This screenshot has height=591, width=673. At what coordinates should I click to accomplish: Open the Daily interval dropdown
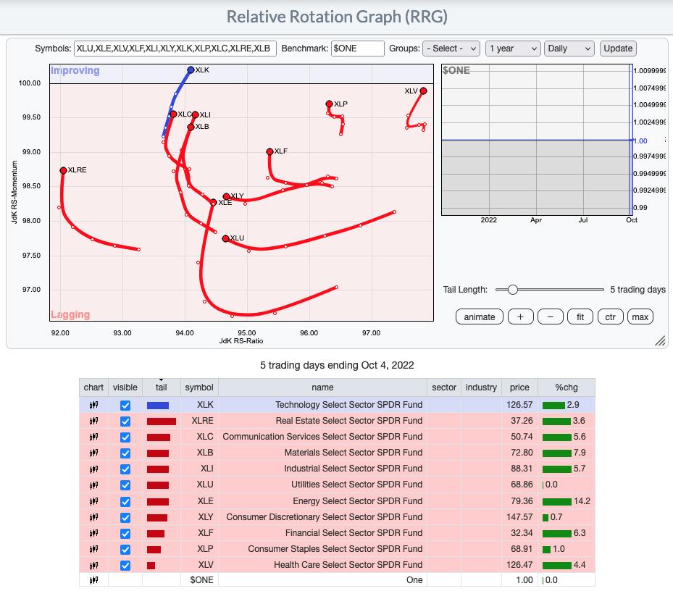coord(569,49)
